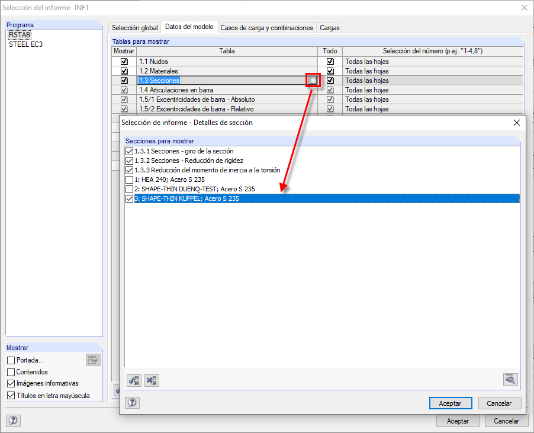534x433 pixels.
Task: Toggle Mostrar checkbox for 1.1 Nudos
Action: 124,62
